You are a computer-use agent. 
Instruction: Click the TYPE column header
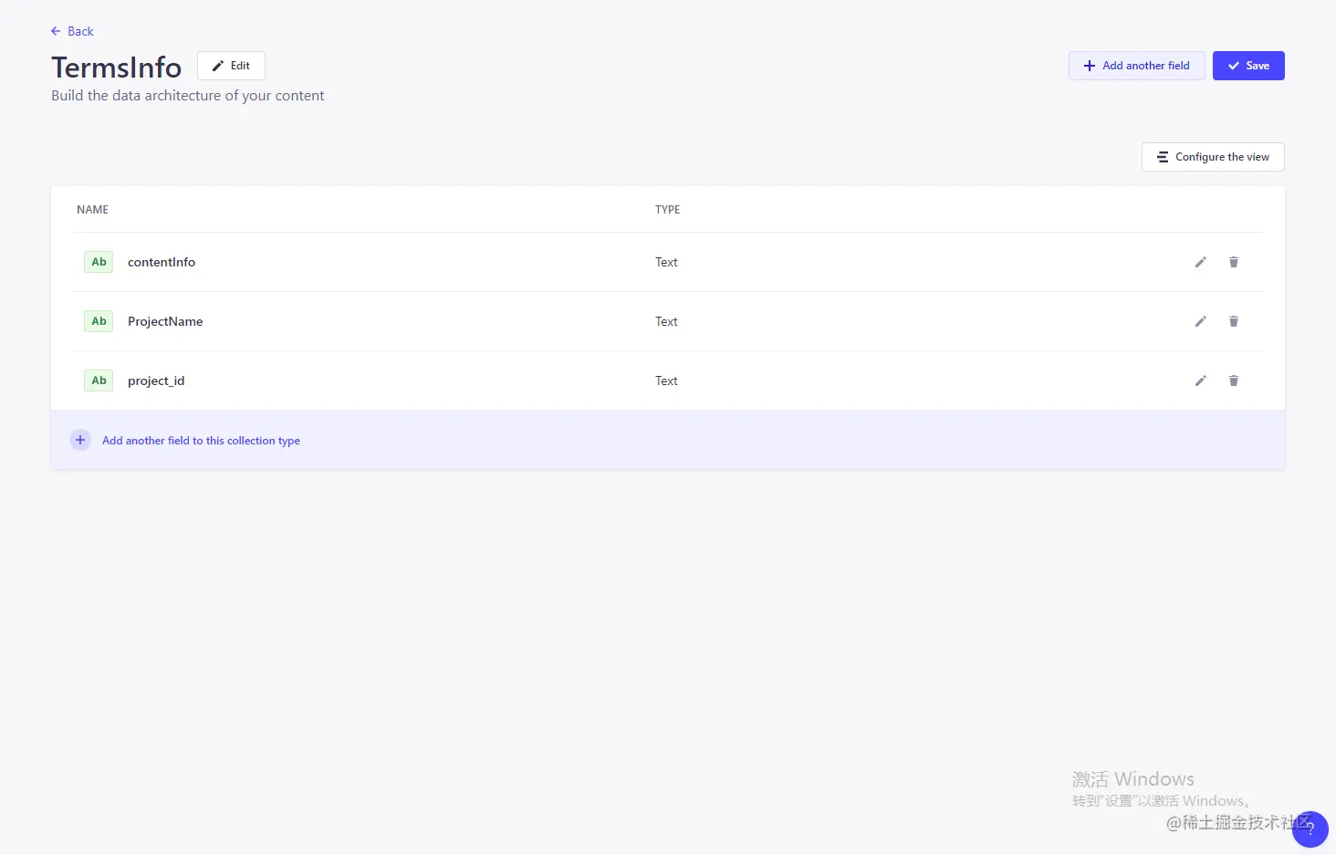667,210
